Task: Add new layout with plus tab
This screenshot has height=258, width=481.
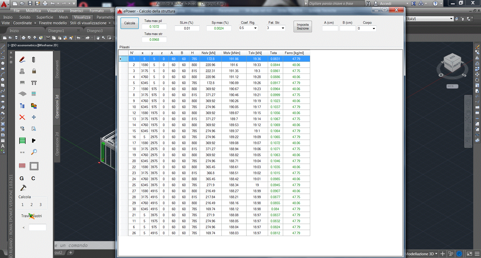Action: pos(71,252)
